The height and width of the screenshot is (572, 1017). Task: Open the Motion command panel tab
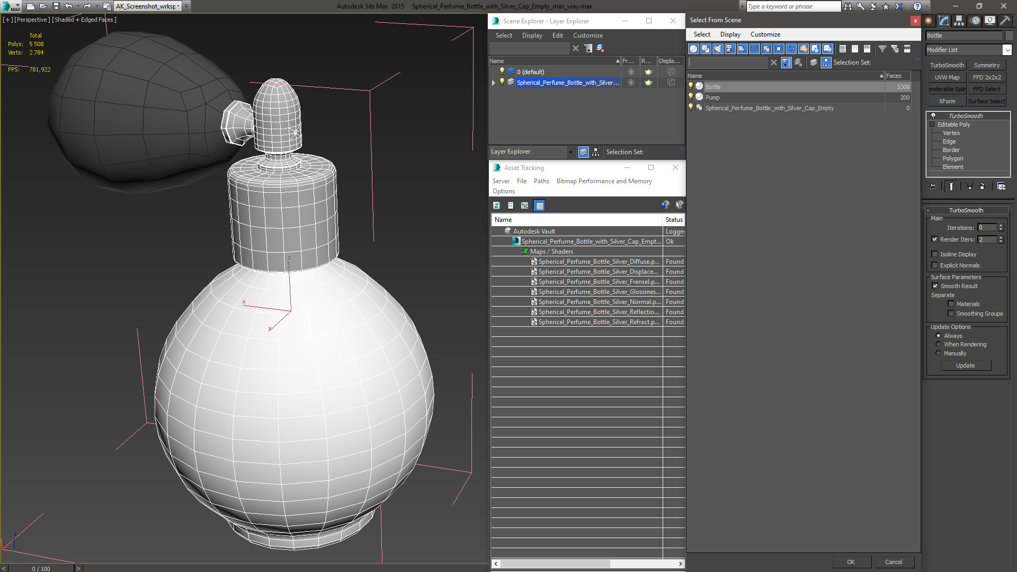(975, 21)
